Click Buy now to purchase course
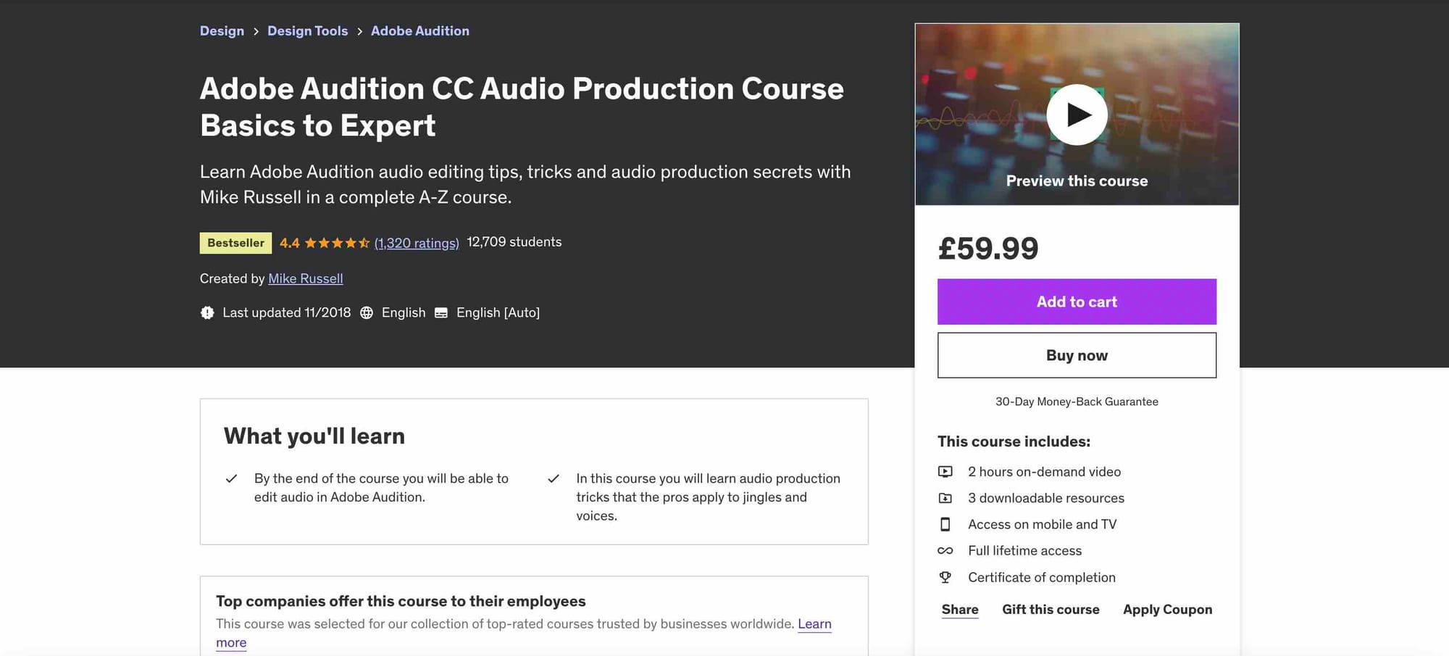The height and width of the screenshot is (656, 1449). (1077, 355)
